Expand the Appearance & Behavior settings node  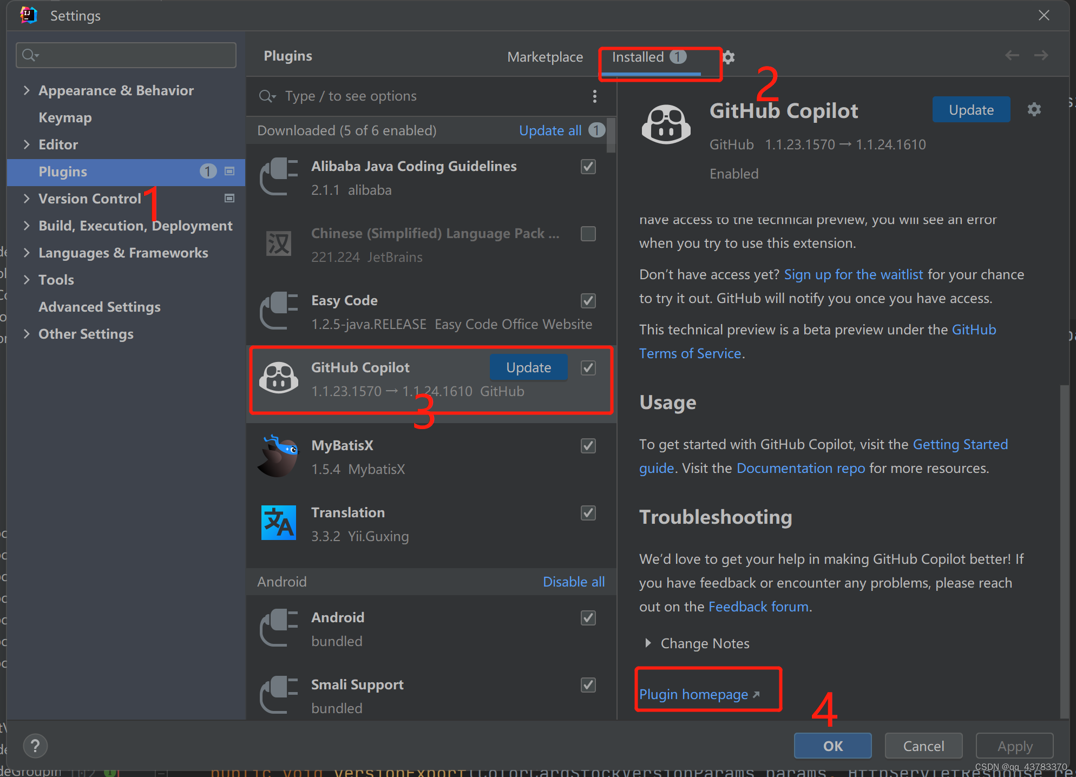point(27,90)
